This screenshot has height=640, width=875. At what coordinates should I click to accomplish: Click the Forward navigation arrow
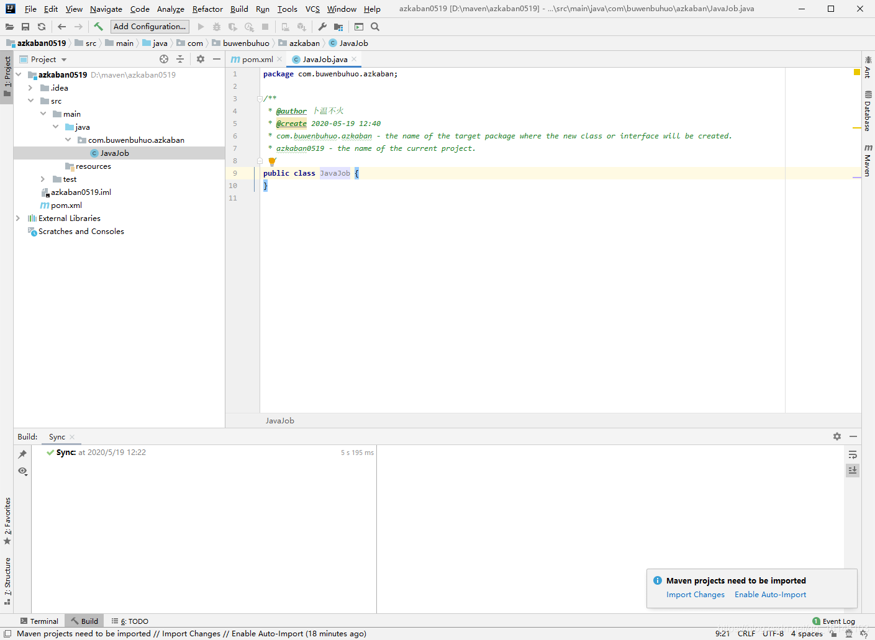click(78, 27)
